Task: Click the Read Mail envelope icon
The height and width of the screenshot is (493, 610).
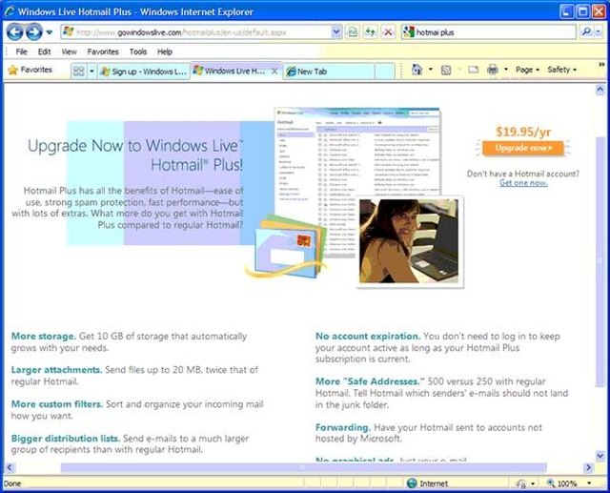Action: point(473,70)
